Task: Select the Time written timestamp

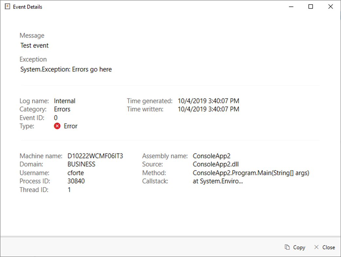Action: point(208,109)
